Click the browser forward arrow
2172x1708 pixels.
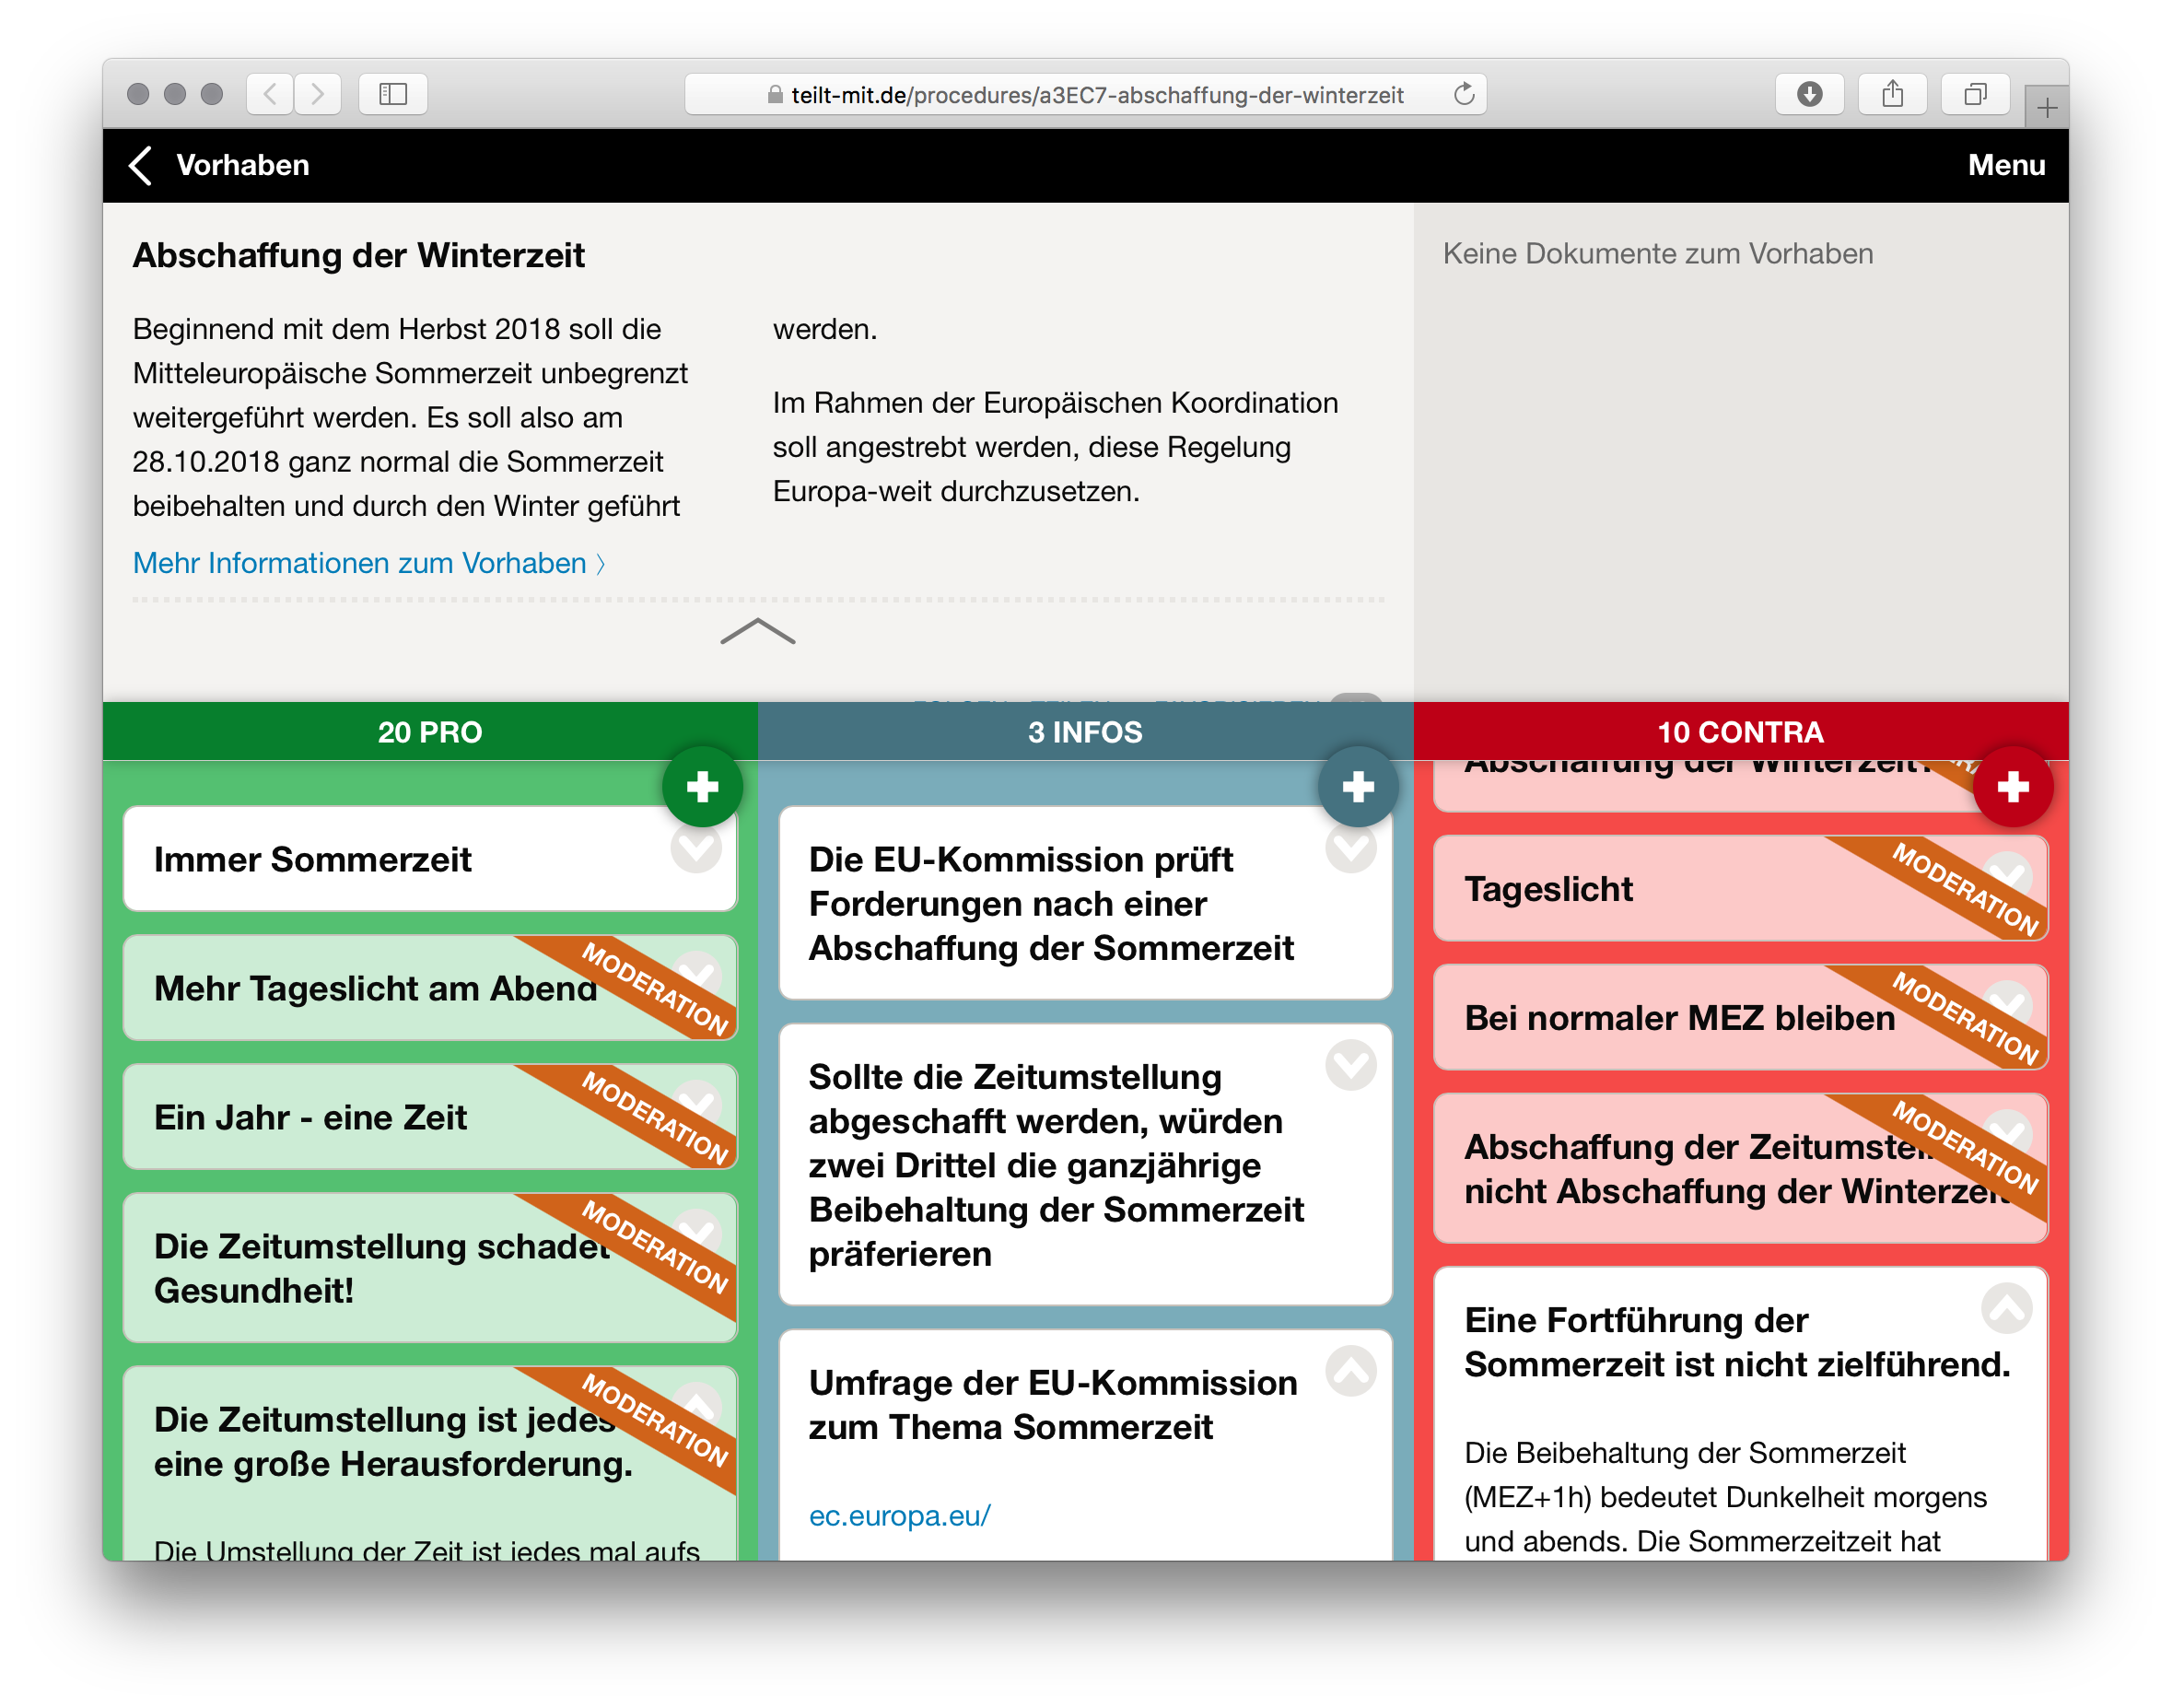tap(318, 93)
